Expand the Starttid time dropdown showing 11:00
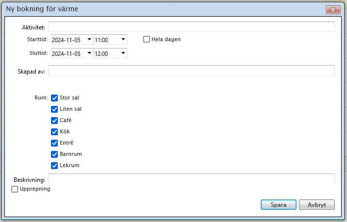This screenshot has height=222, width=347. click(x=123, y=40)
